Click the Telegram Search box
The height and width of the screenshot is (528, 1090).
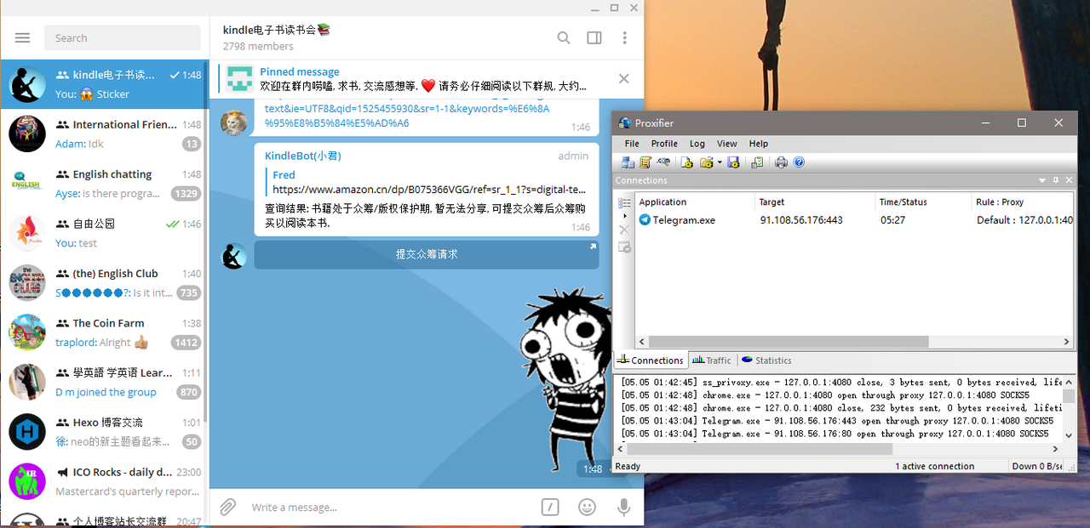[123, 37]
